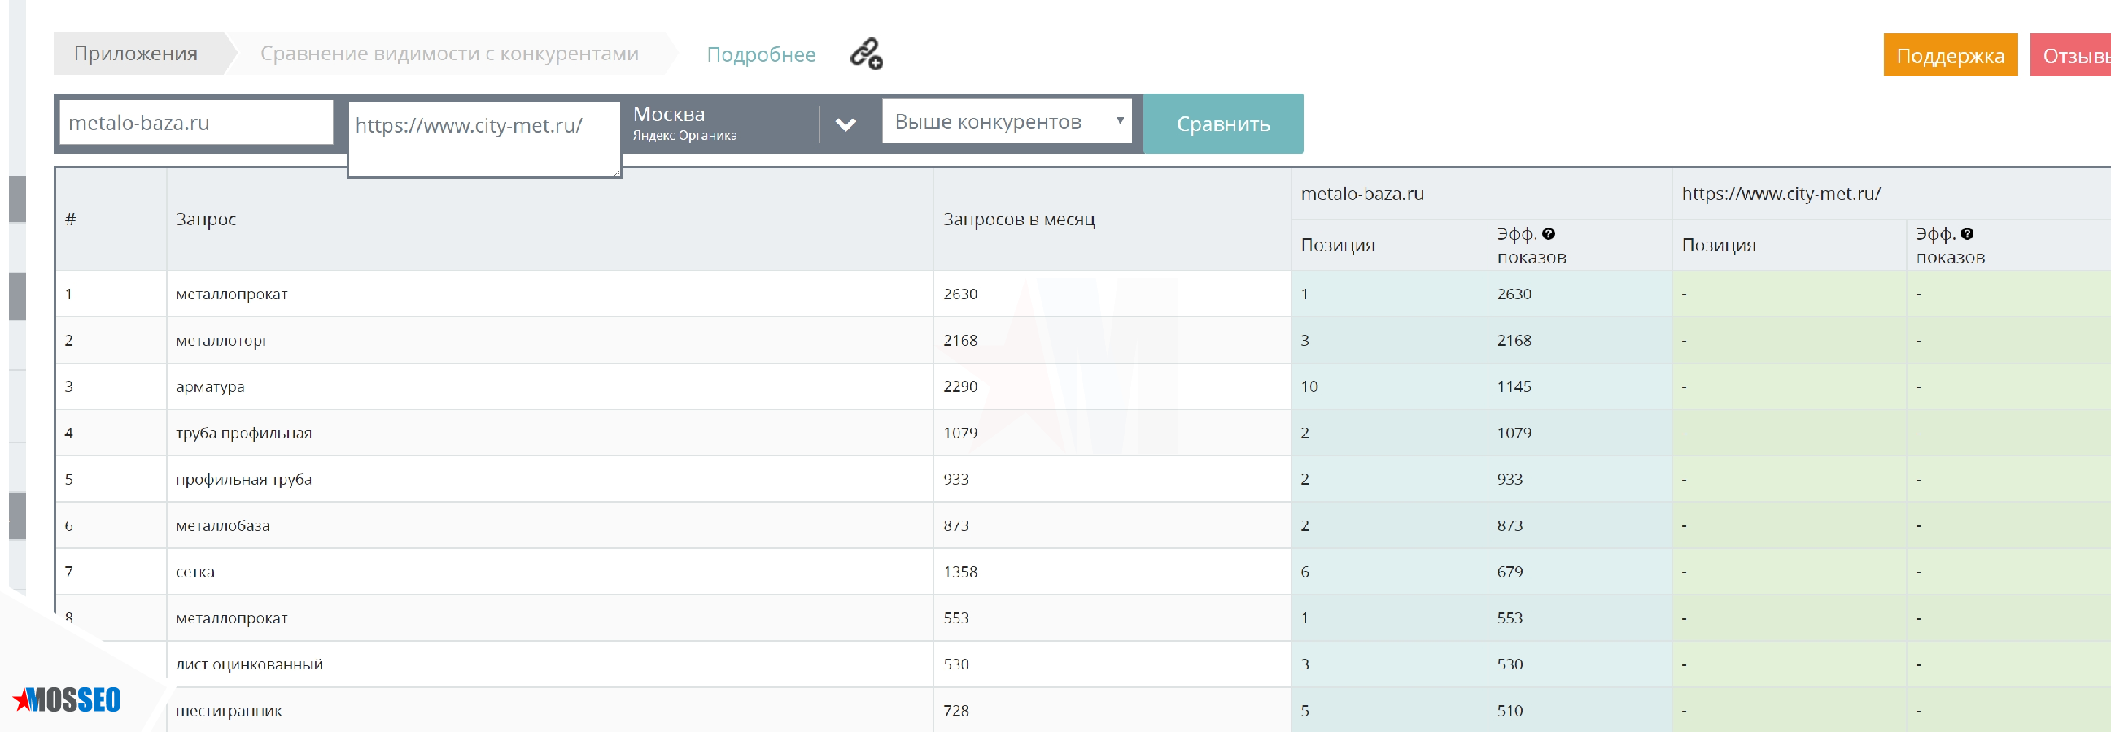Viewport: 2111px width, 732px height.
Task: Click help icon in metalo-baza Эфф. показов header
Action: click(1548, 233)
